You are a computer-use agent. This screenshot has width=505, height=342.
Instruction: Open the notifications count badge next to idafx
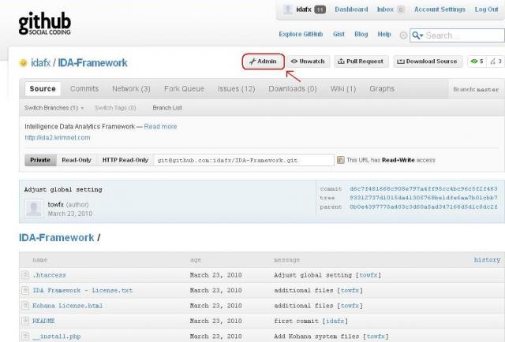320,9
